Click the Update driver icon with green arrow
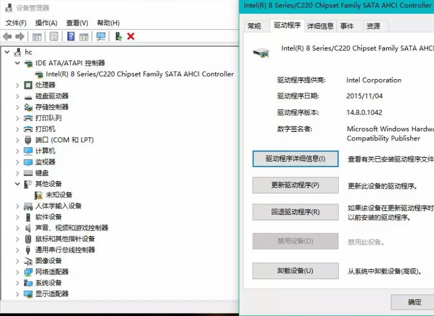Viewport: 434px width, 316px height. tap(119, 36)
